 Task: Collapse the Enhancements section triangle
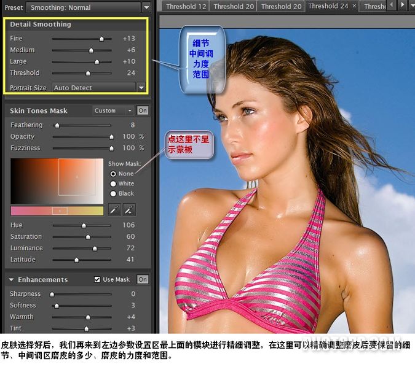11,279
